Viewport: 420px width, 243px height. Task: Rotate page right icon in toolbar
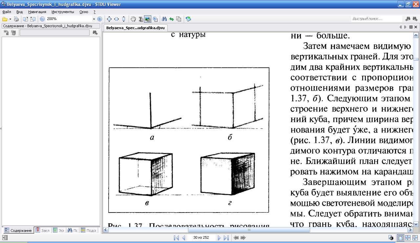[33, 19]
